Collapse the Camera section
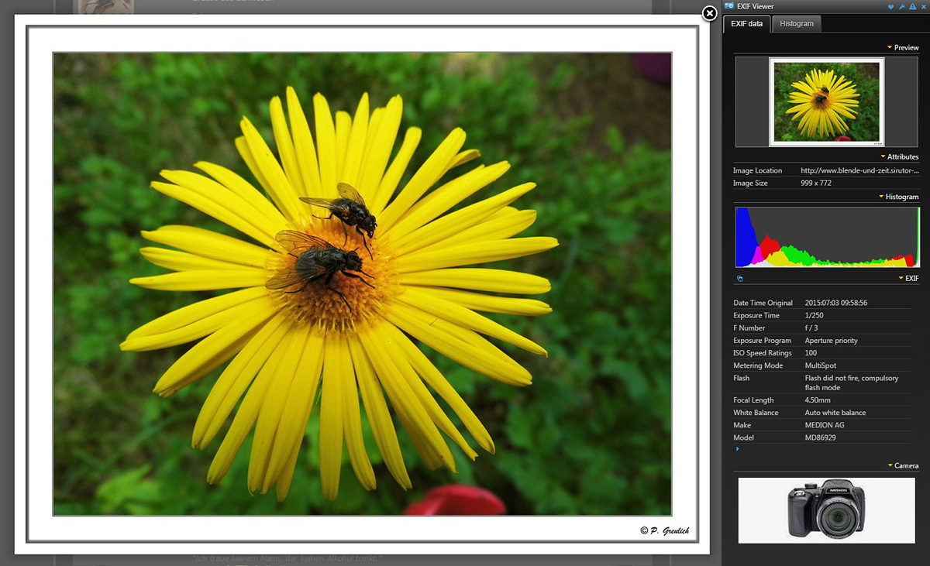This screenshot has width=930, height=566. pyautogui.click(x=903, y=466)
